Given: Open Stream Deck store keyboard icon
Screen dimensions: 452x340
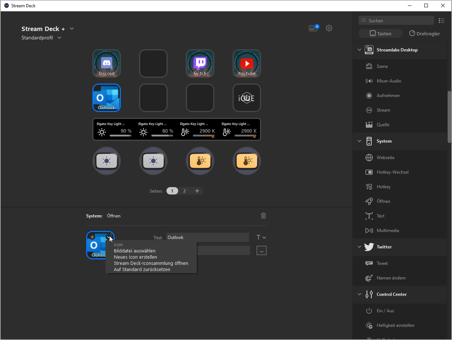Looking at the screenshot, I should pyautogui.click(x=314, y=28).
